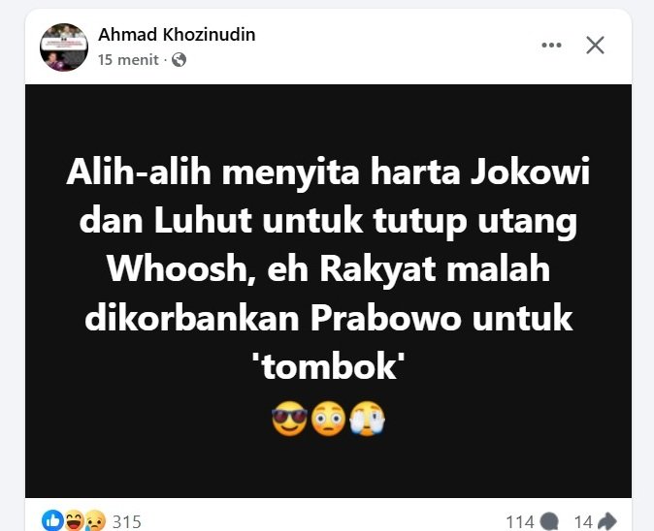Click the 'tombok' quoted text
654x531 pixels.
(x=329, y=366)
